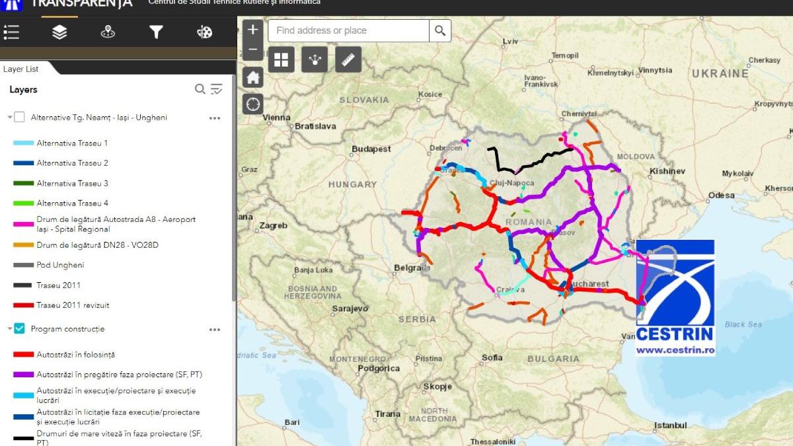Select the Layer List widget icon
The height and width of the screenshot is (446, 793).
click(59, 31)
